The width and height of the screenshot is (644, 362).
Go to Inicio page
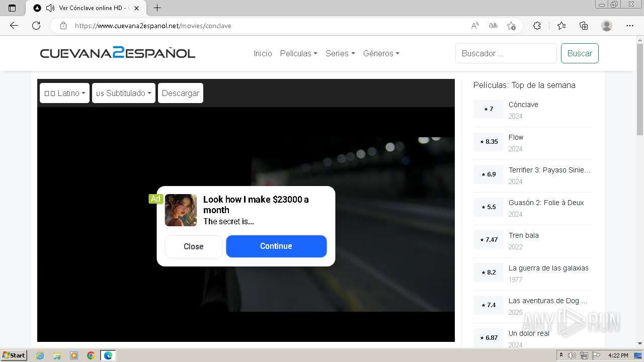pyautogui.click(x=263, y=53)
